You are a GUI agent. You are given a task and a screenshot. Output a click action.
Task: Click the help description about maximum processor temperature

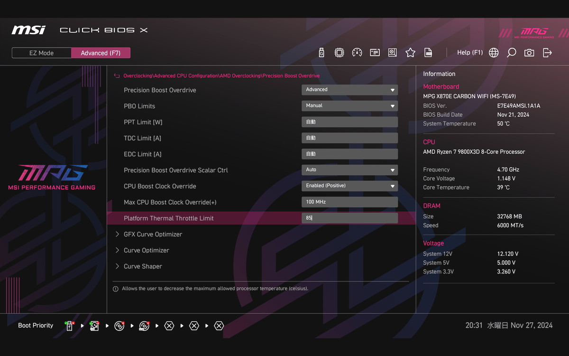pyautogui.click(x=215, y=289)
